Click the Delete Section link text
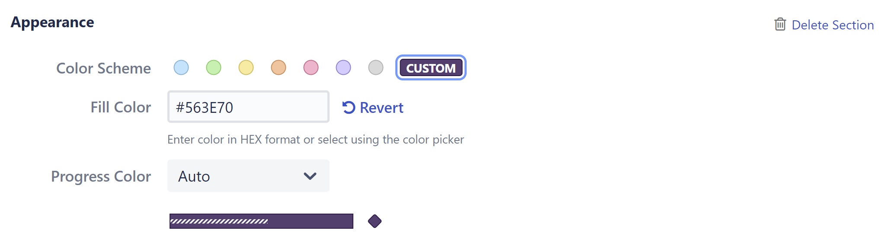The image size is (881, 243). coord(833,25)
